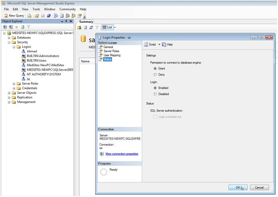Viewport: 278px width, 197px height.
Task: Click the database engine query icon
Action: 30,16
